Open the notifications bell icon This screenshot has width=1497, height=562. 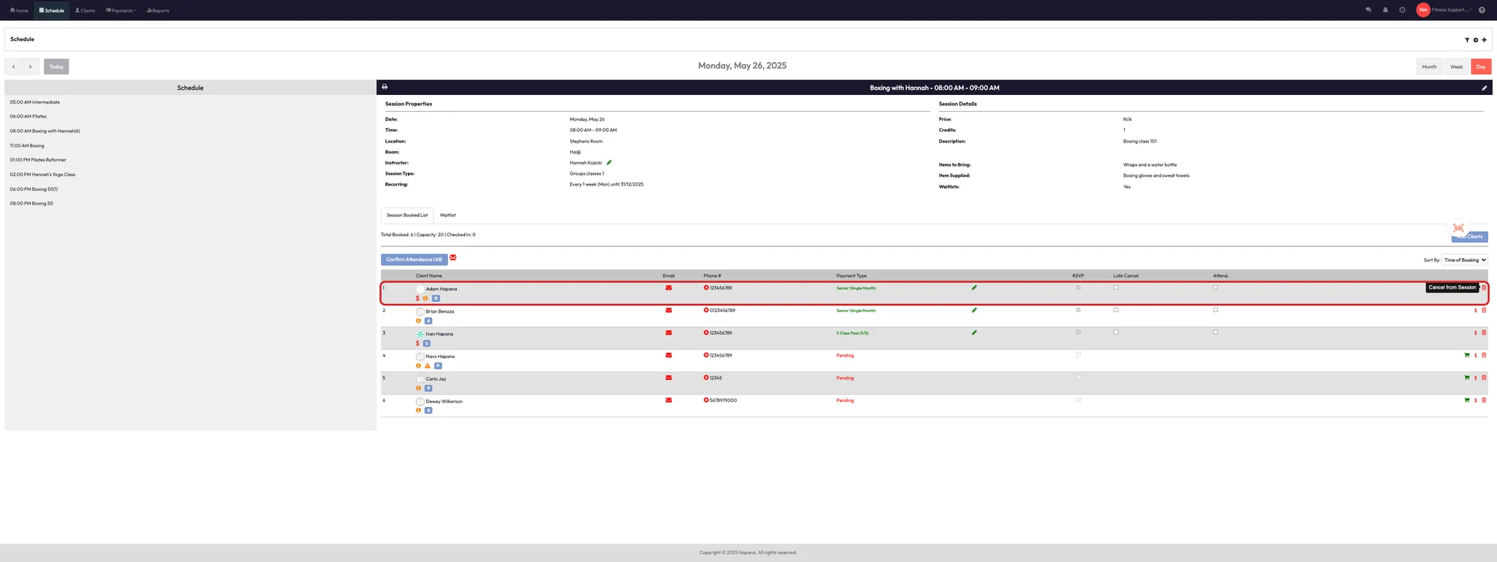click(1385, 10)
